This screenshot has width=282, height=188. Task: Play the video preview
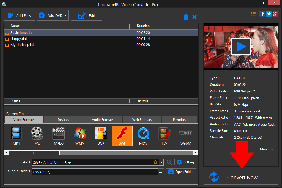(241, 47)
